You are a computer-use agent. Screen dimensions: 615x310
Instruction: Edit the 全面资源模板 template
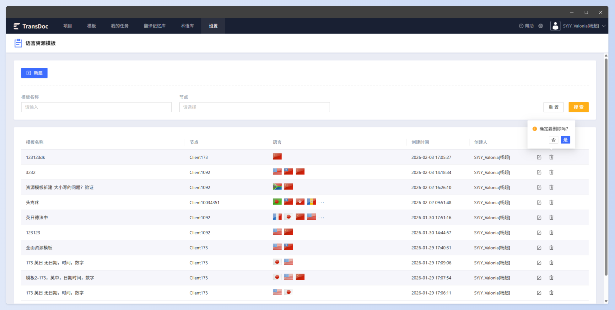(x=539, y=248)
